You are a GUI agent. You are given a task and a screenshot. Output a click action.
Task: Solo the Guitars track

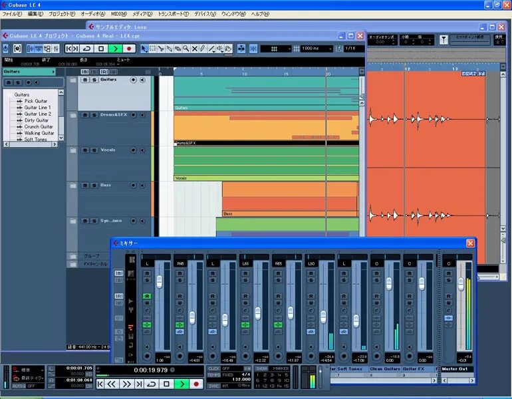94,80
